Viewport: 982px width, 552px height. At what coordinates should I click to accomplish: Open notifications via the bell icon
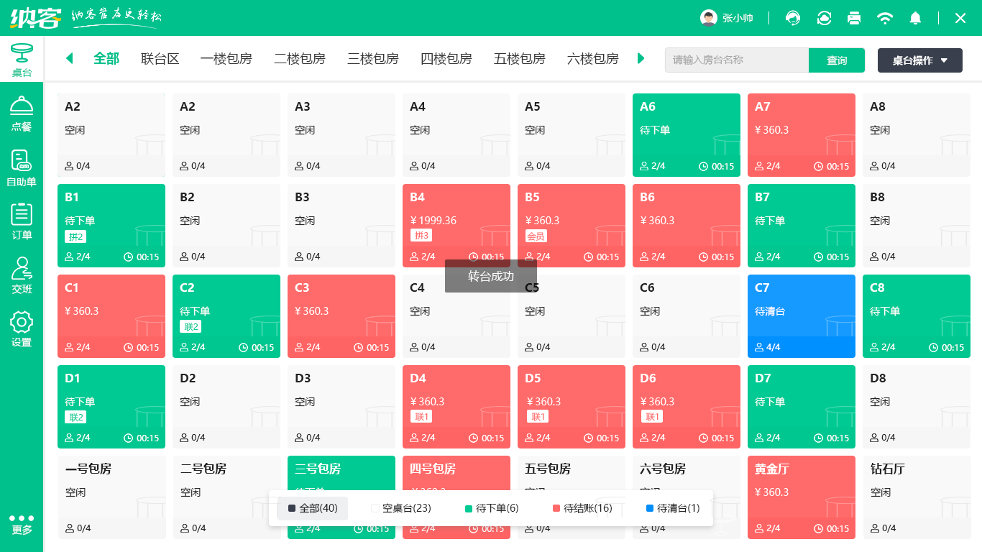click(x=915, y=18)
